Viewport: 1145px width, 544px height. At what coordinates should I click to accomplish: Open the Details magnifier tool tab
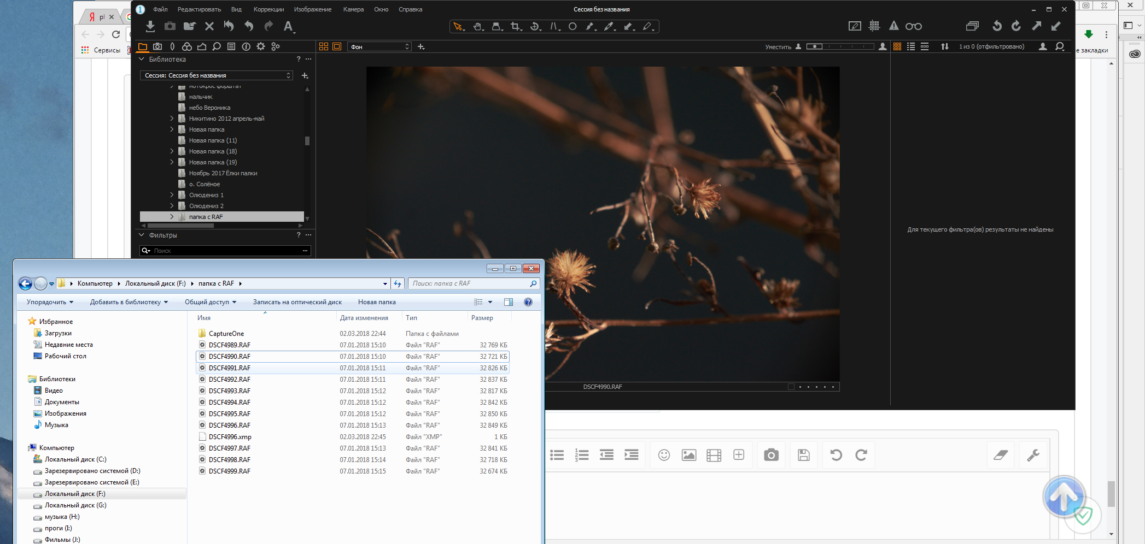pyautogui.click(x=217, y=46)
